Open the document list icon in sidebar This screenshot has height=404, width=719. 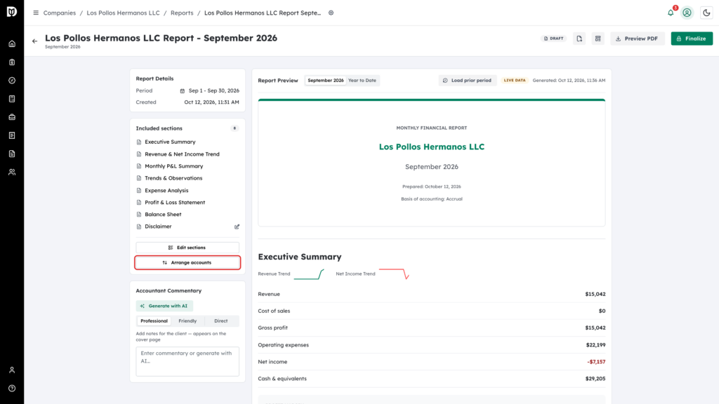point(12,135)
